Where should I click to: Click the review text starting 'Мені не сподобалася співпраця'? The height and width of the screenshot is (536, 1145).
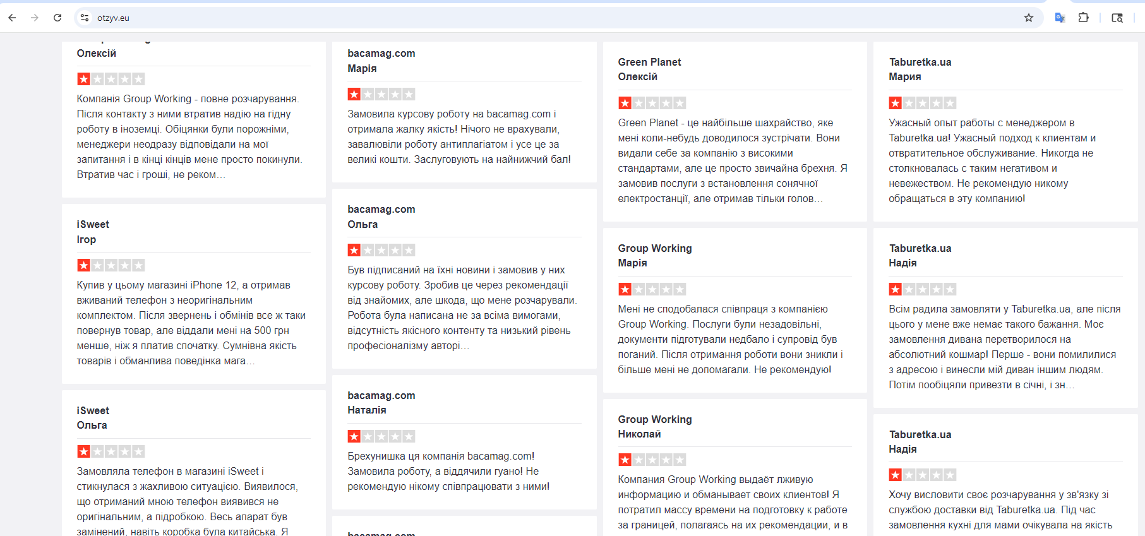(732, 340)
